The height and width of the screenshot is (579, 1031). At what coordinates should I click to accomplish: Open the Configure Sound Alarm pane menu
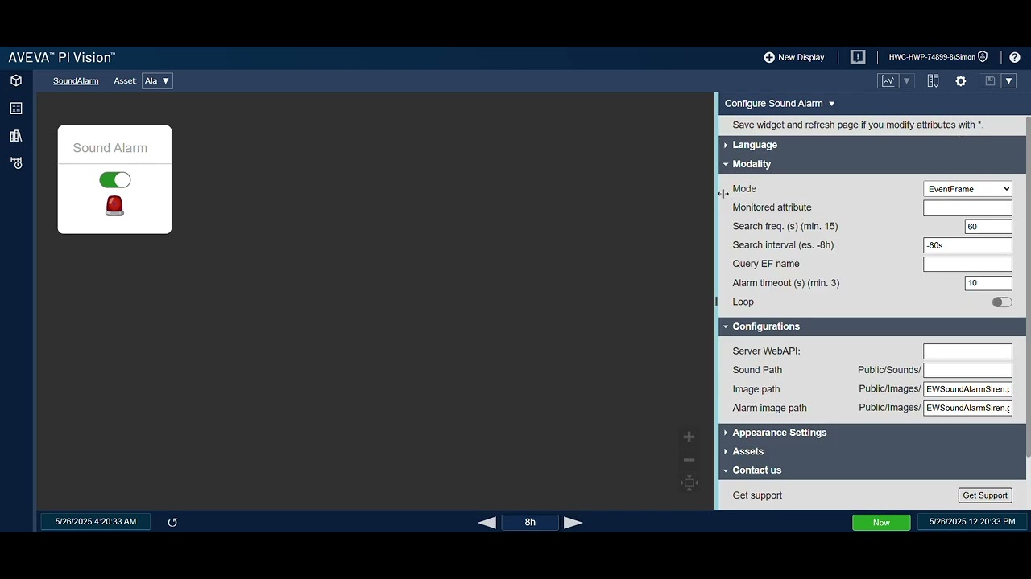pos(780,103)
